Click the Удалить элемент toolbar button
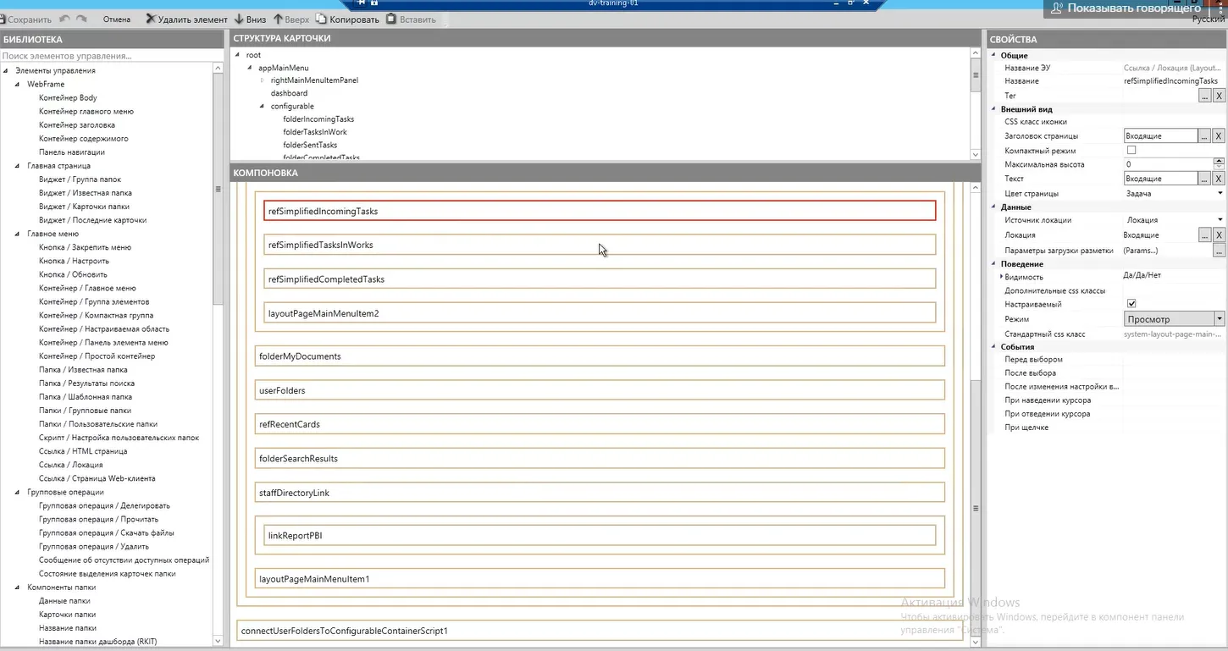Screen dimensions: 1228x651 click(186, 19)
